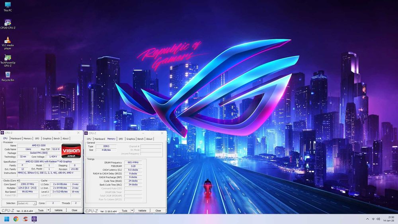Click the Llano code name value
The width and height of the screenshot is (398, 224).
[x=28, y=149]
